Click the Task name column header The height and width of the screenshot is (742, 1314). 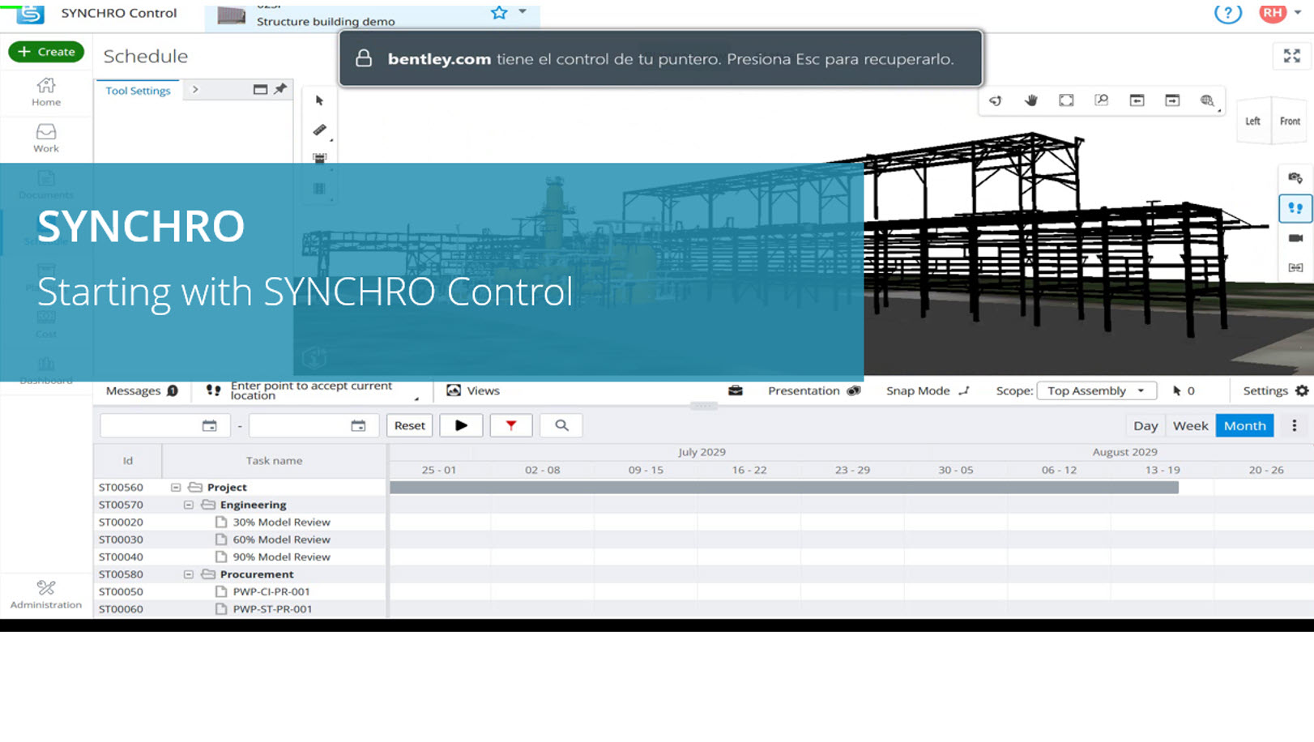pyautogui.click(x=274, y=461)
